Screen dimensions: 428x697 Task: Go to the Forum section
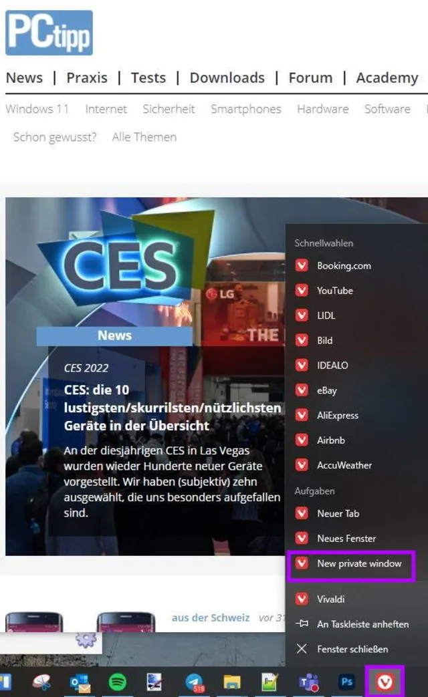click(310, 78)
